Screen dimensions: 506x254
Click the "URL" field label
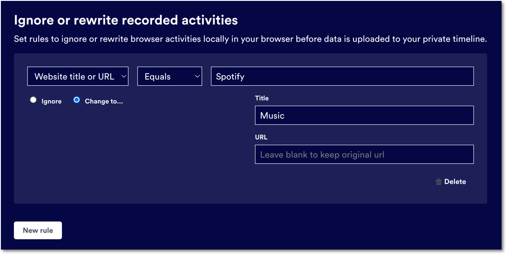pos(261,137)
